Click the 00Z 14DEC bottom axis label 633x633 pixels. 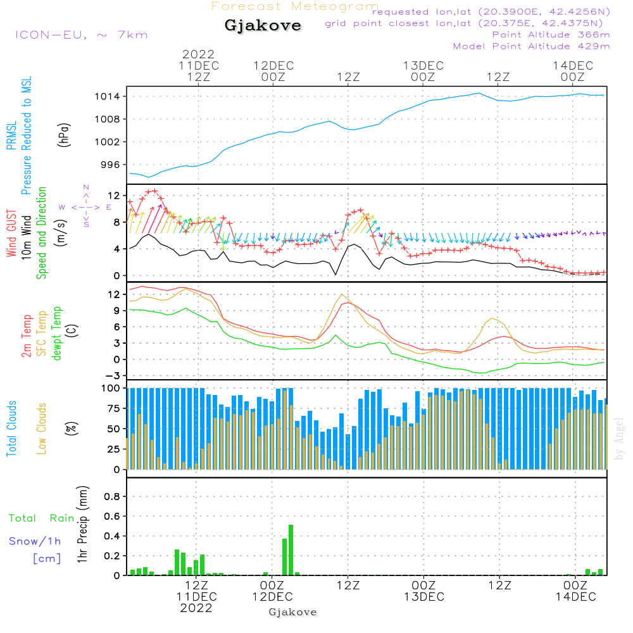pos(575,591)
